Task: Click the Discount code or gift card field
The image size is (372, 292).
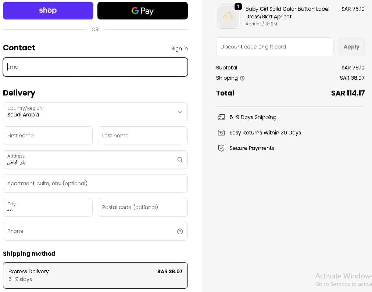Action: [x=275, y=47]
